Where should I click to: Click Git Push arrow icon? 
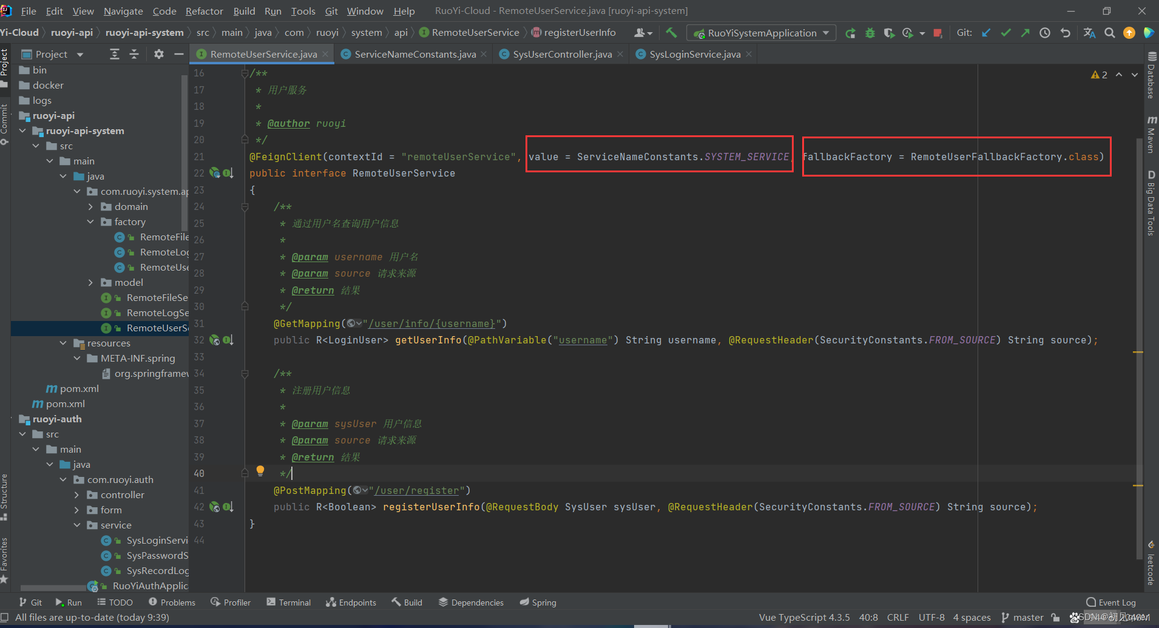[x=1025, y=33]
